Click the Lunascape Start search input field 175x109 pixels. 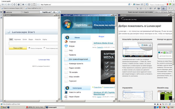click(x=33, y=44)
